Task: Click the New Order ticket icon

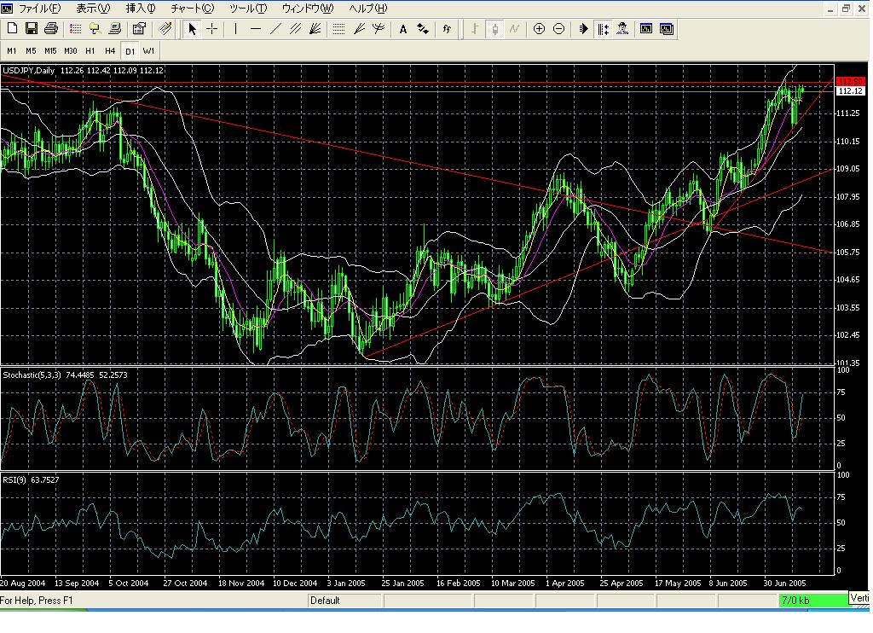Action: click(165, 29)
